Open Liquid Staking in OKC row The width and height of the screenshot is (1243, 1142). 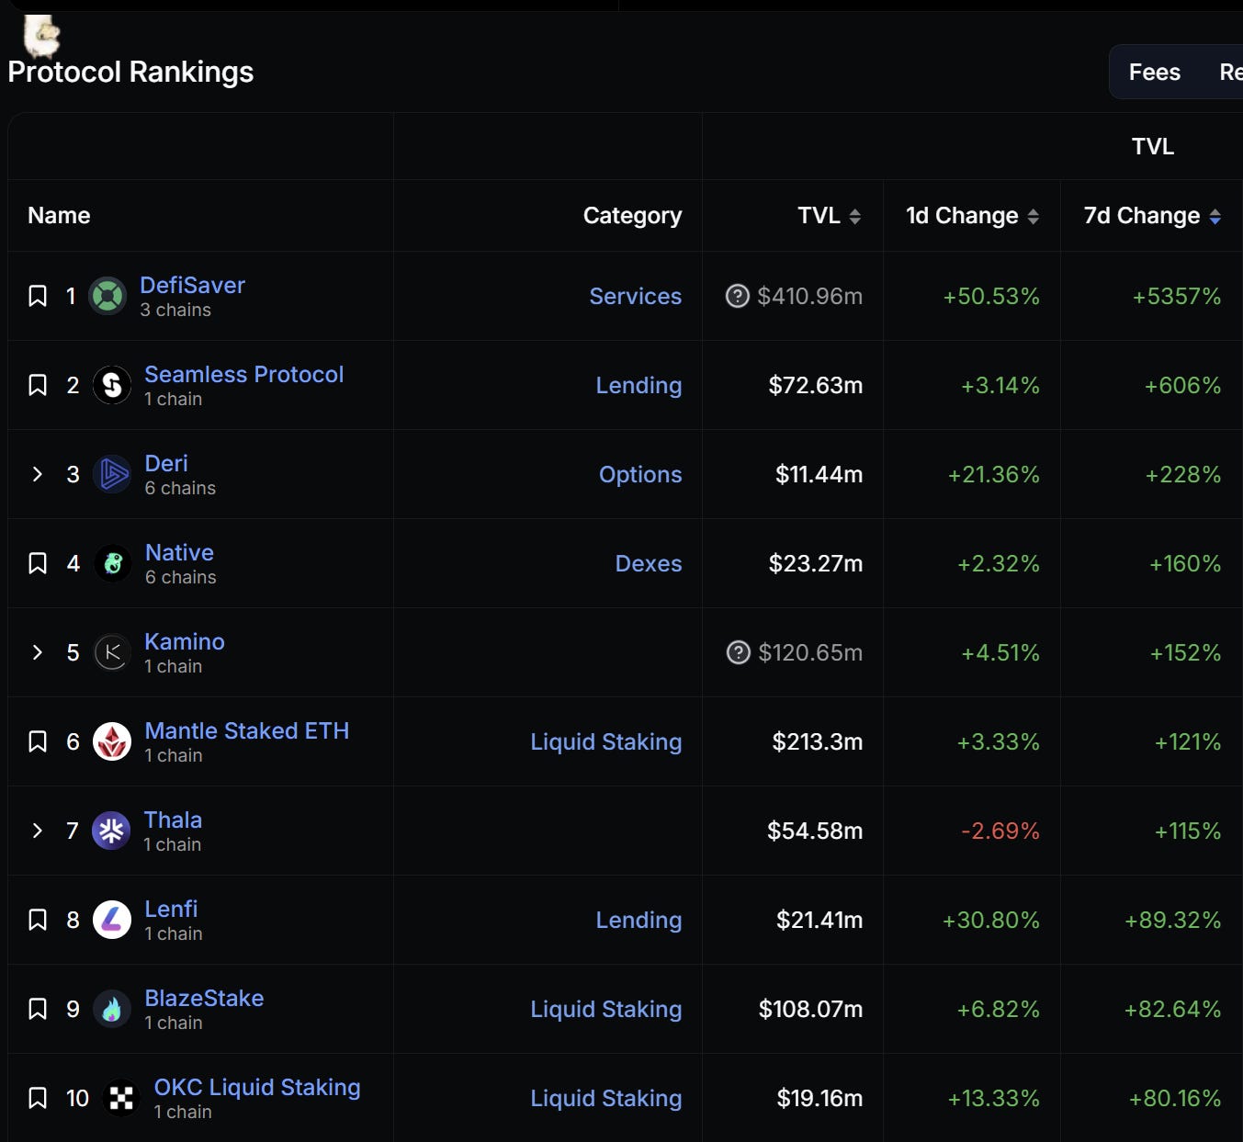point(606,1098)
